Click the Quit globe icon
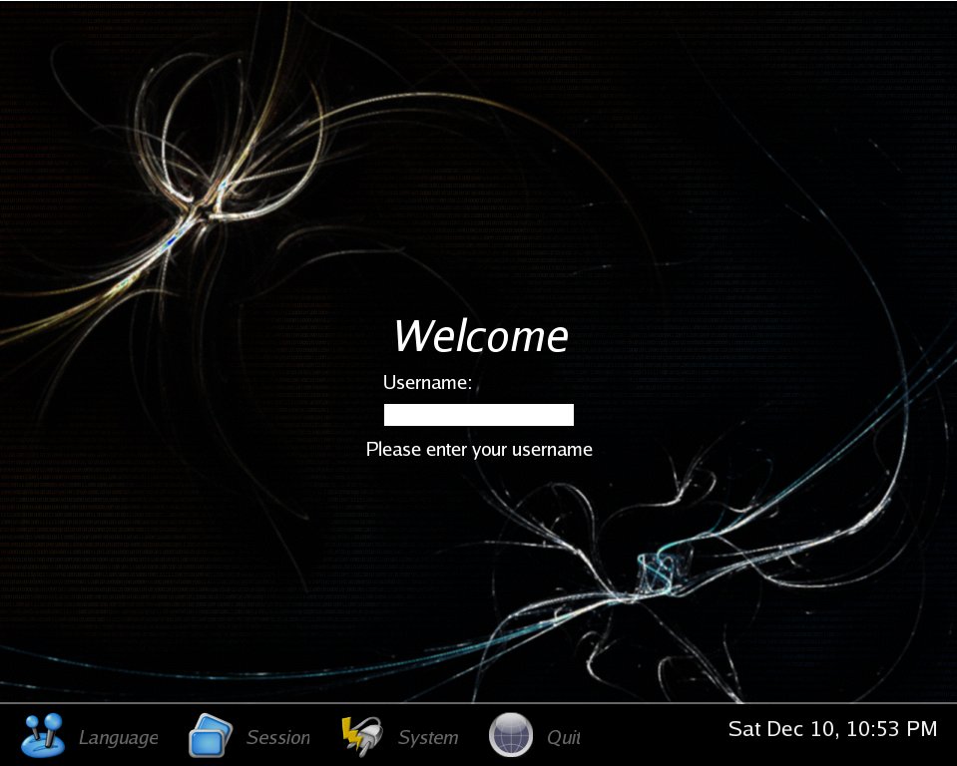The width and height of the screenshot is (957, 766). (510, 736)
